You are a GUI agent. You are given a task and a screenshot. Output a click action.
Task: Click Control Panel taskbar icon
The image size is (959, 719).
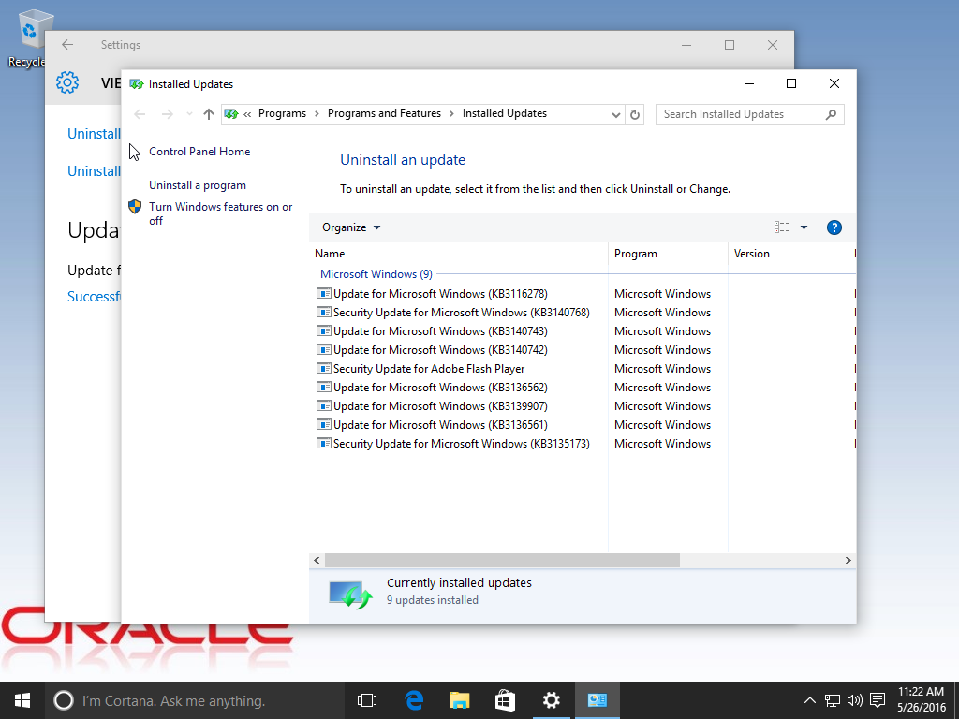pos(597,700)
